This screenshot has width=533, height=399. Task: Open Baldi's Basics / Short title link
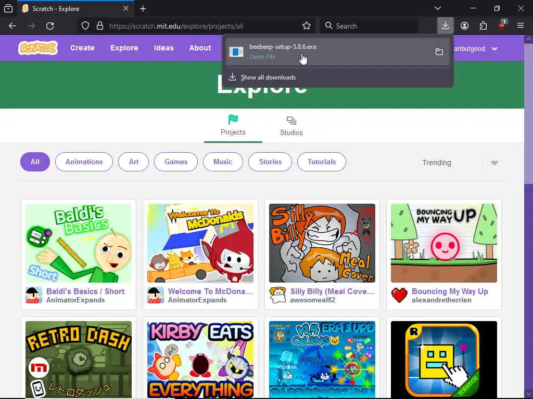(x=85, y=291)
